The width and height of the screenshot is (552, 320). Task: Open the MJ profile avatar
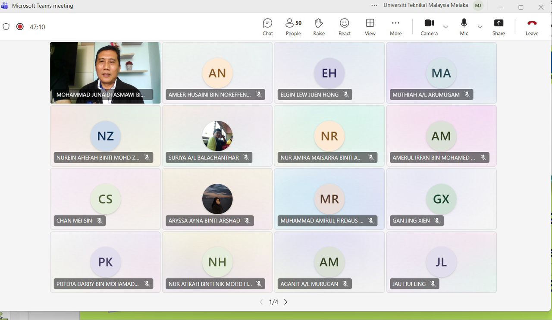(x=478, y=6)
